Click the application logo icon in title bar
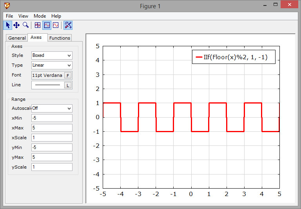 pos(7,6)
